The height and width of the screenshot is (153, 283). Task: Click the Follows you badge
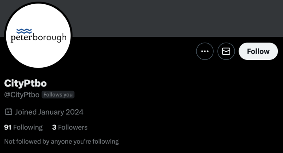click(58, 95)
